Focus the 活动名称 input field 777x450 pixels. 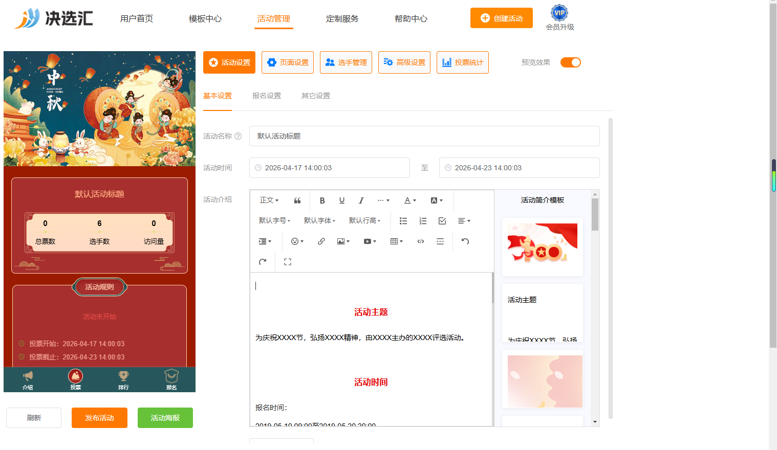(x=424, y=136)
